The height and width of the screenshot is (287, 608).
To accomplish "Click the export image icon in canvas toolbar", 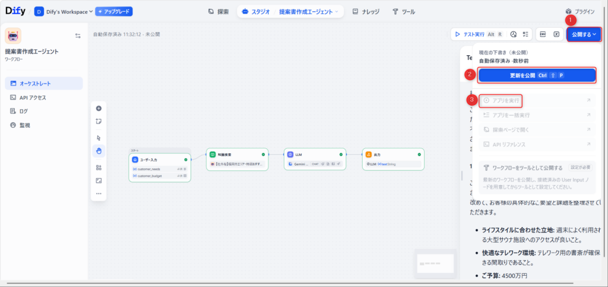I will point(99,180).
